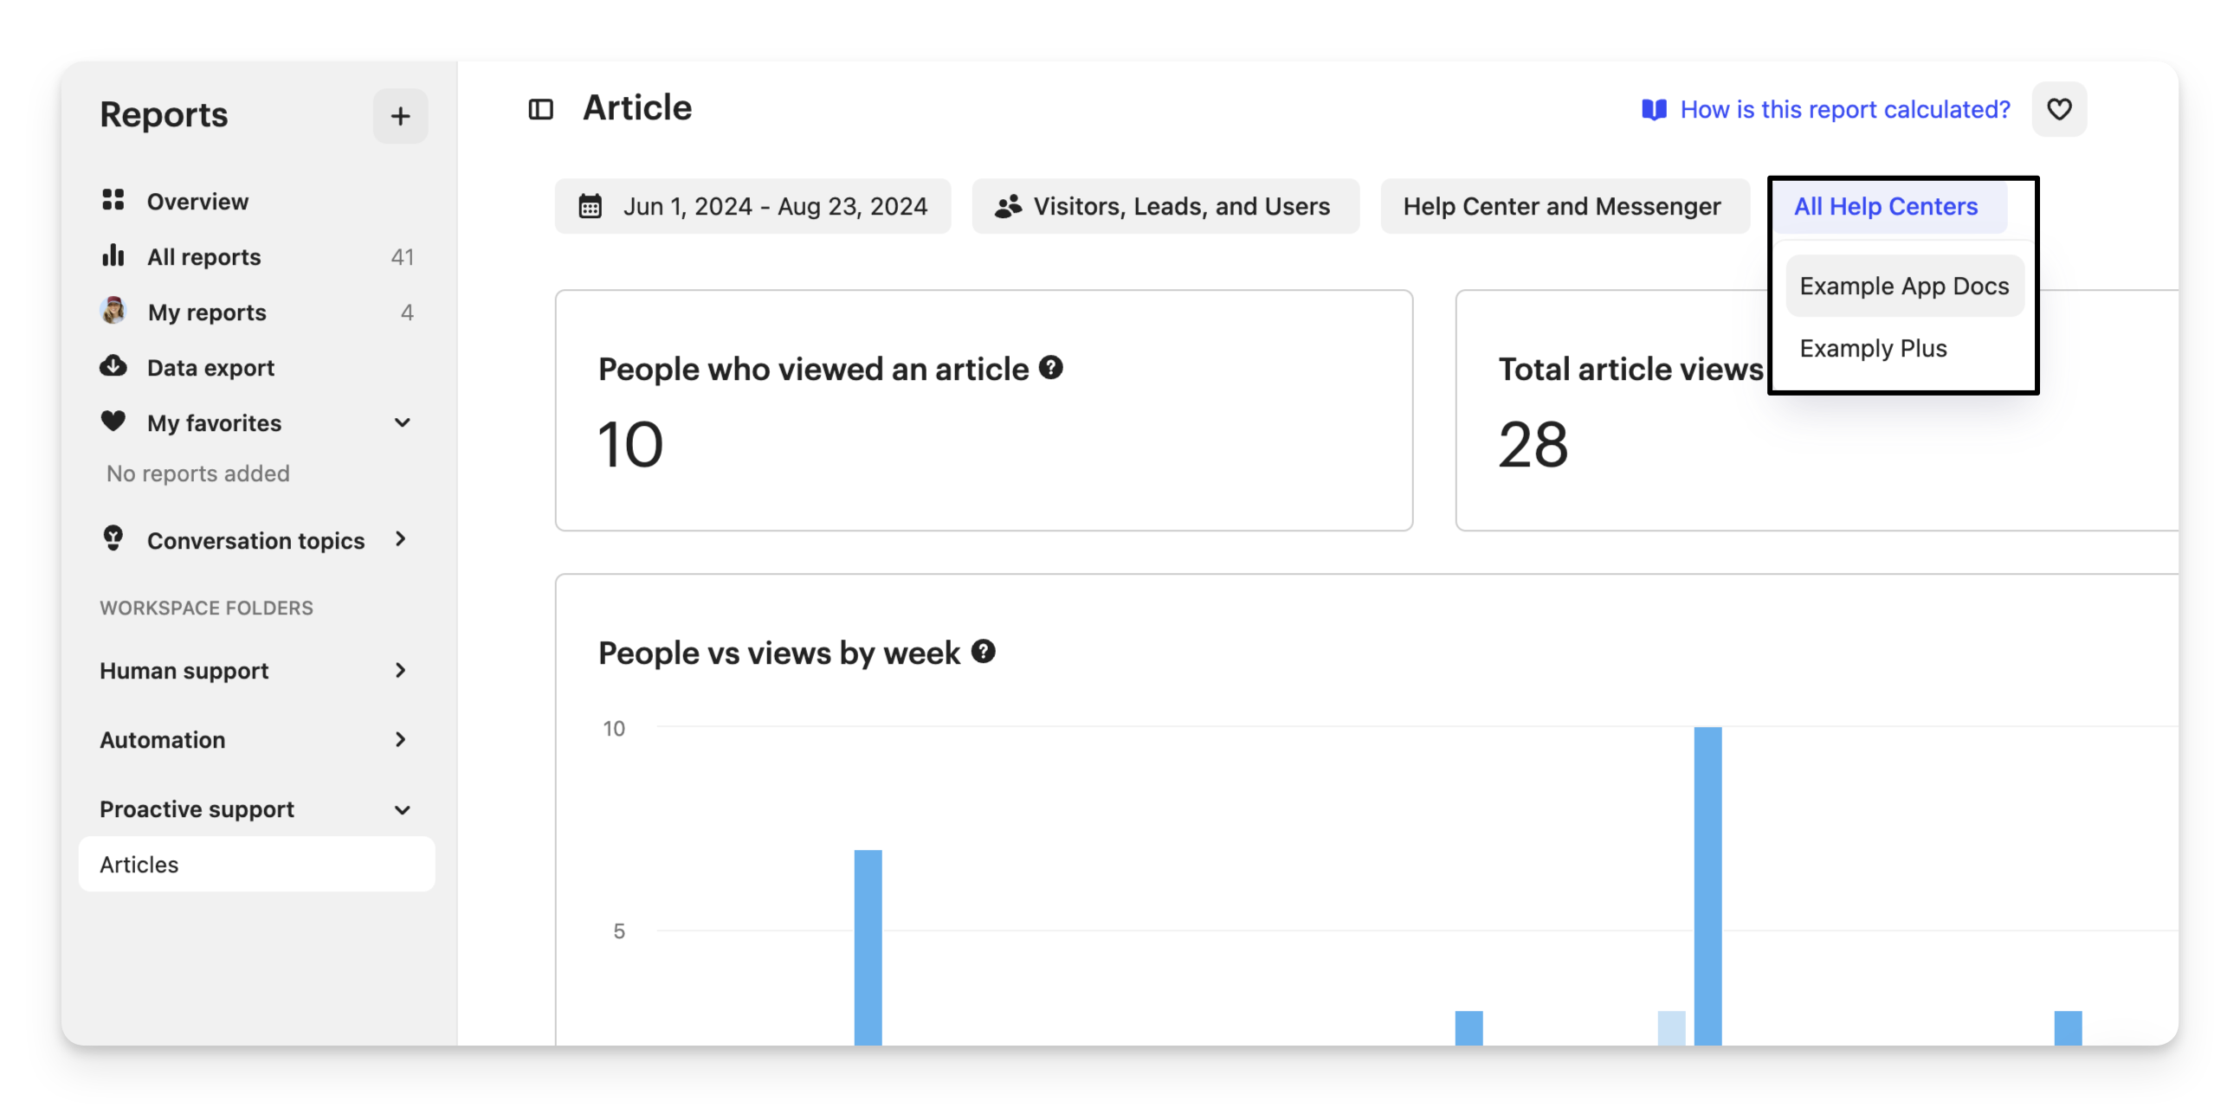The image size is (2240, 1107).
Task: Collapse the My favorites section
Action: pyautogui.click(x=402, y=422)
